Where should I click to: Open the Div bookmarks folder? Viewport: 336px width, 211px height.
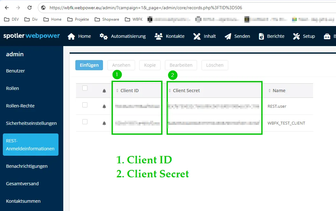31,19
